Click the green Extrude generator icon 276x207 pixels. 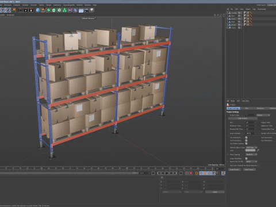pos(54,10)
